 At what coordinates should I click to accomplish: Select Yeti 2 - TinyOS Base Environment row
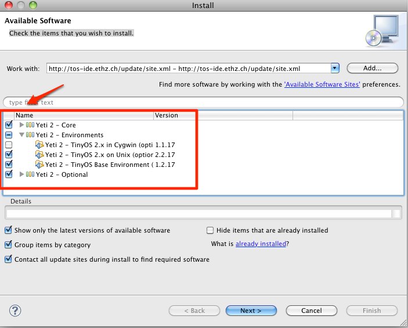tap(99, 165)
